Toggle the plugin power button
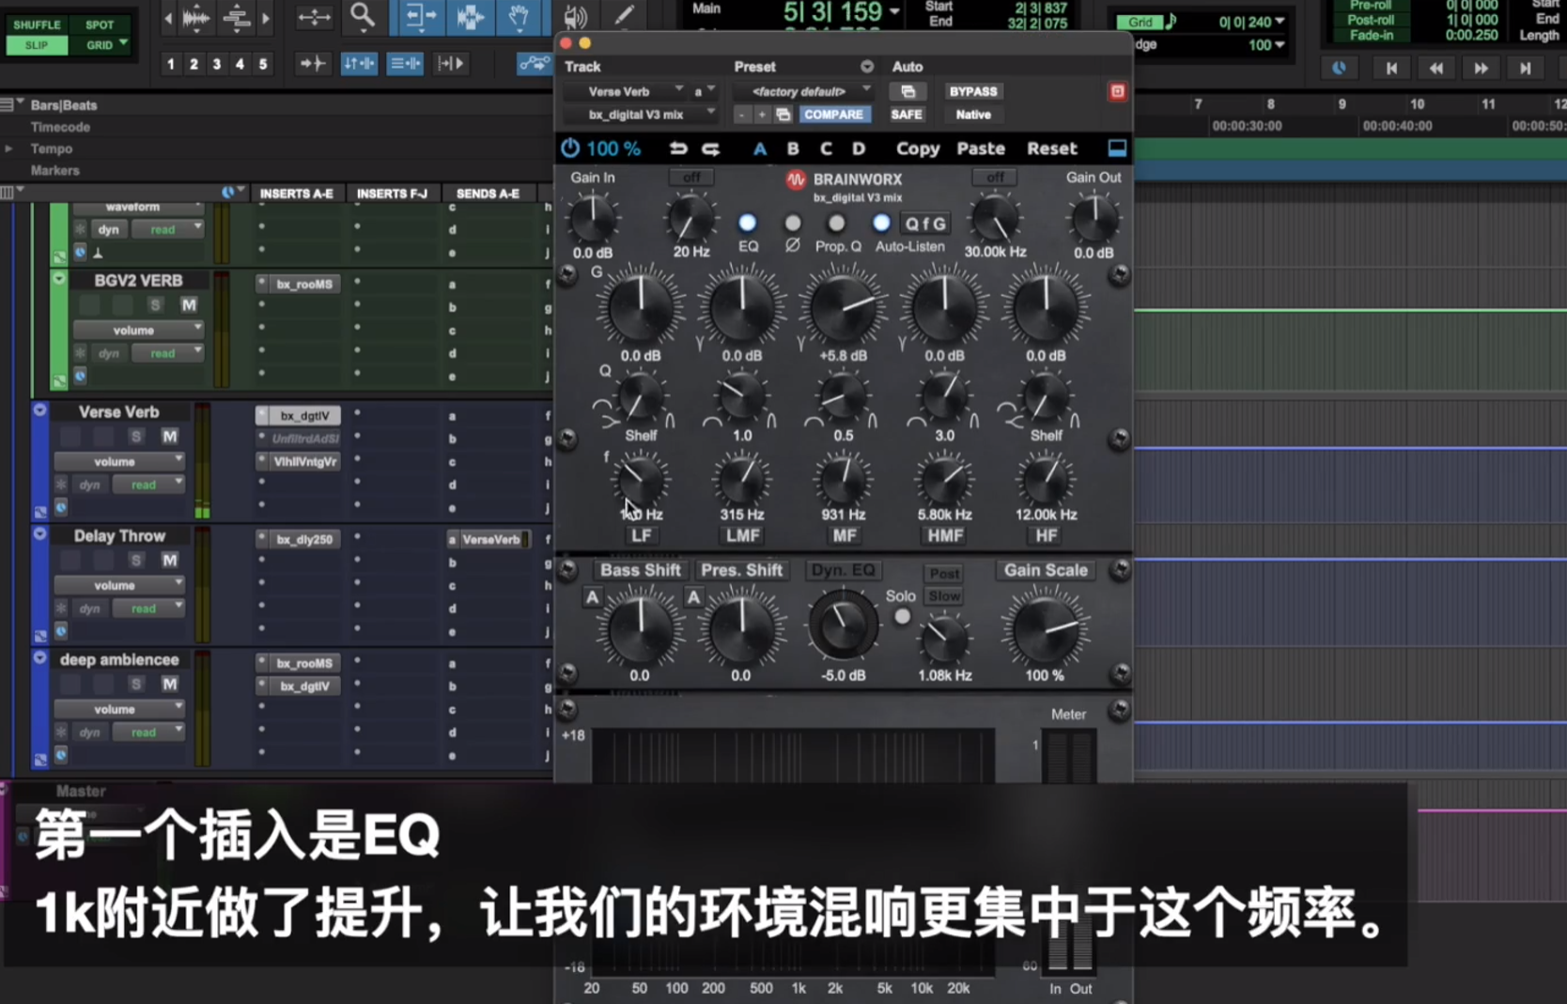The width and height of the screenshot is (1567, 1004). [x=570, y=148]
